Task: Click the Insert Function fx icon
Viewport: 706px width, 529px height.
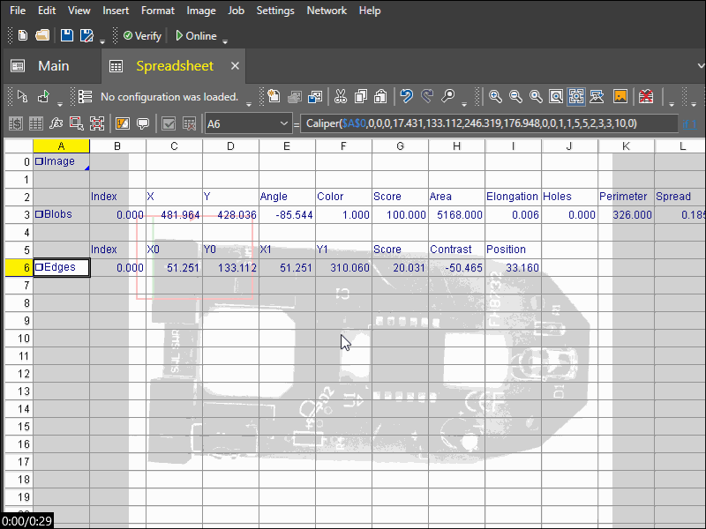Action: click(x=56, y=123)
